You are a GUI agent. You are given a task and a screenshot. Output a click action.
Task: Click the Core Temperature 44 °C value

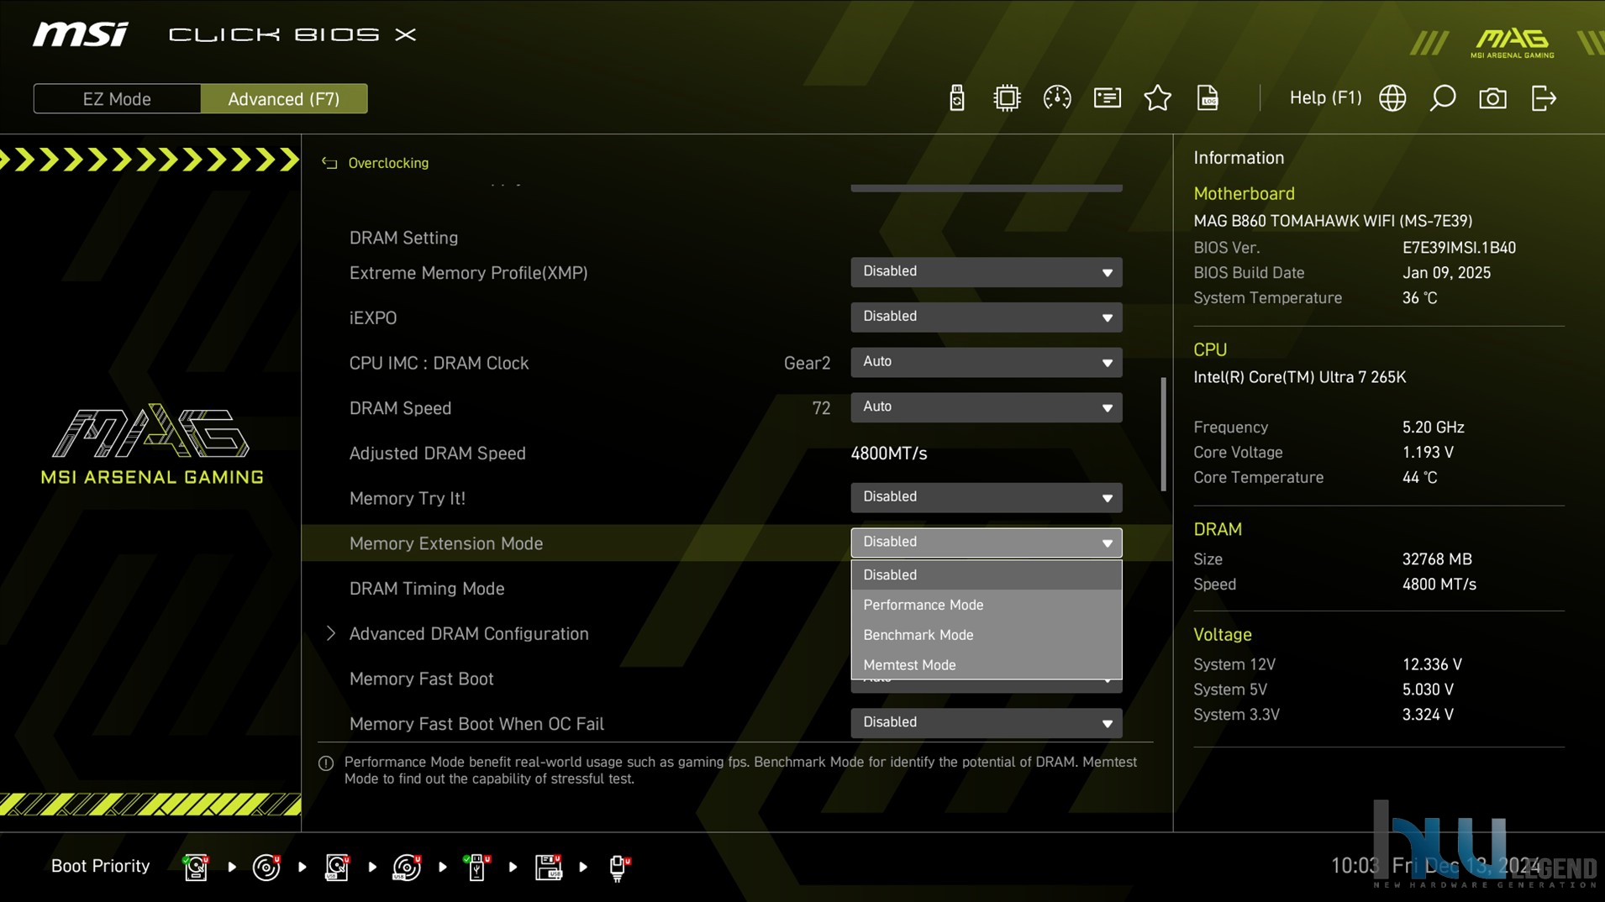coord(1419,478)
